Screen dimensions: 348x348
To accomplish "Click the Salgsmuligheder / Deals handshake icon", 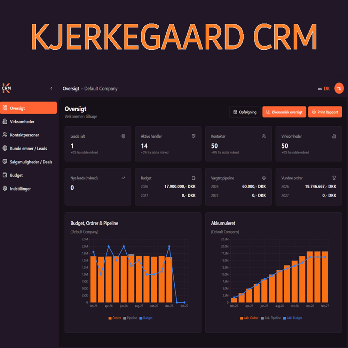I will coord(5,161).
